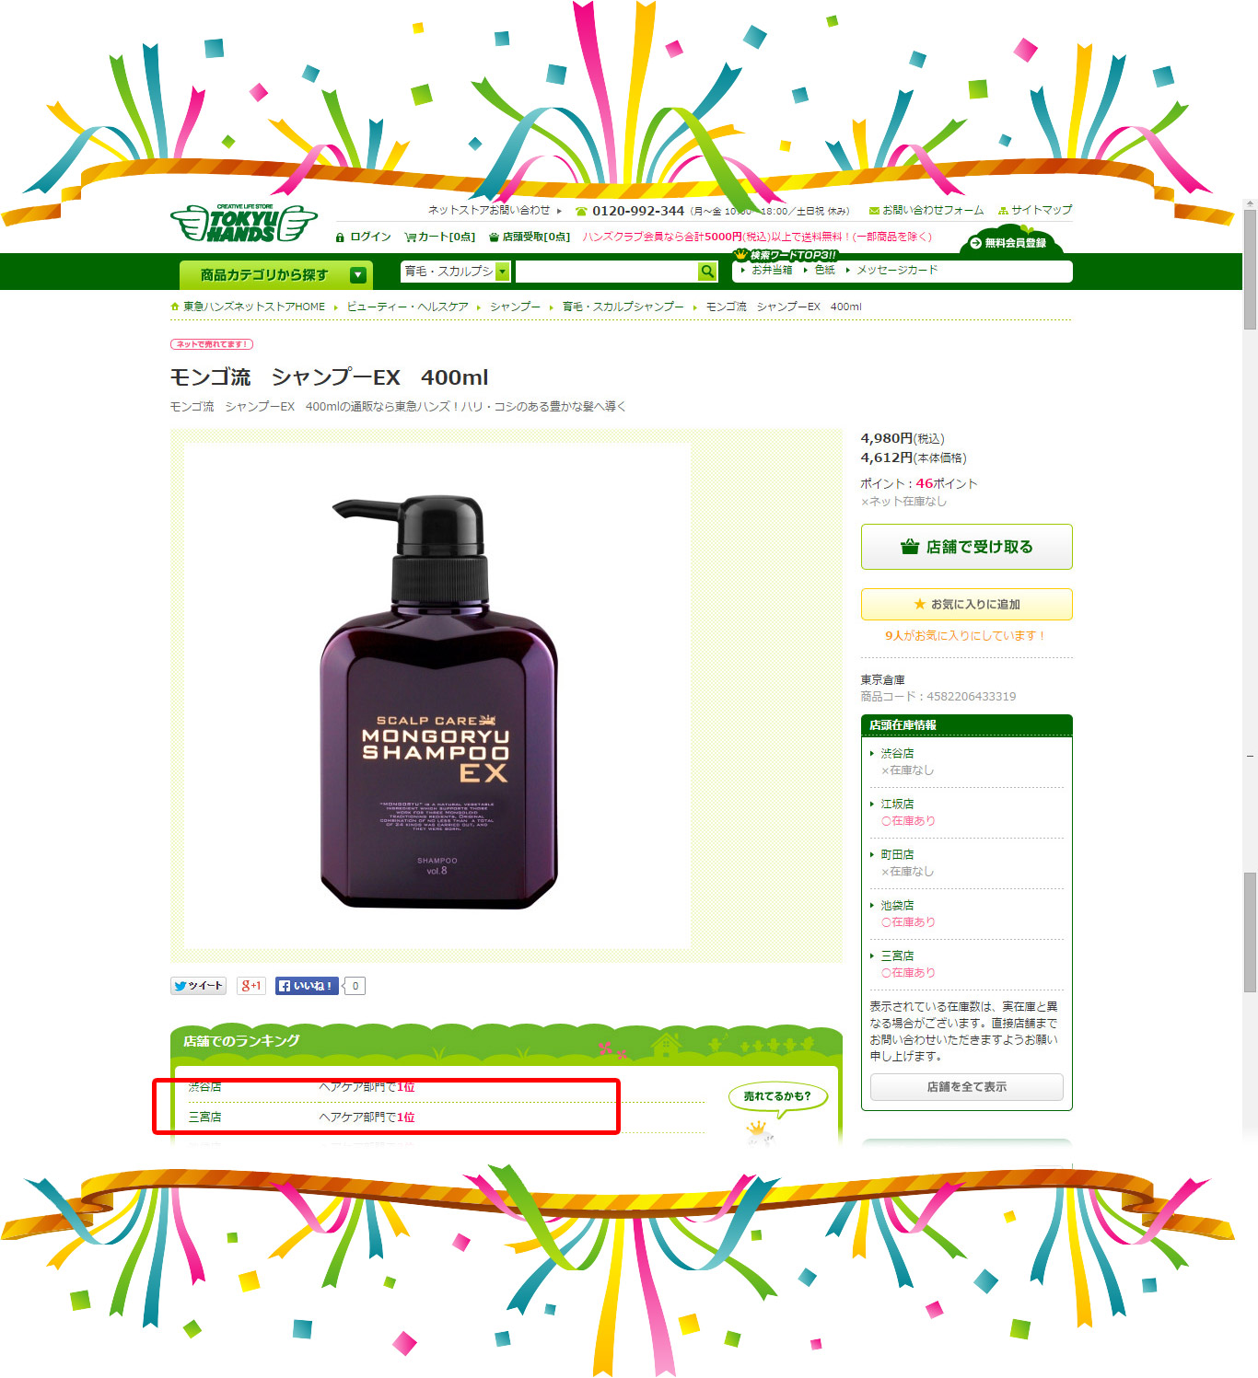This screenshot has height=1378, width=1258.
Task: Click the Twitter tweet button
Action: click(198, 986)
